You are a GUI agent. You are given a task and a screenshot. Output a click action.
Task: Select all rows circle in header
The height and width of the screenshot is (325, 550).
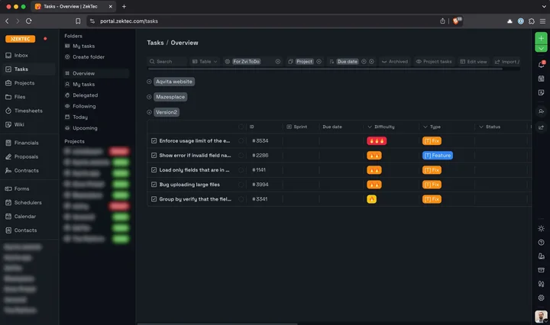(241, 127)
